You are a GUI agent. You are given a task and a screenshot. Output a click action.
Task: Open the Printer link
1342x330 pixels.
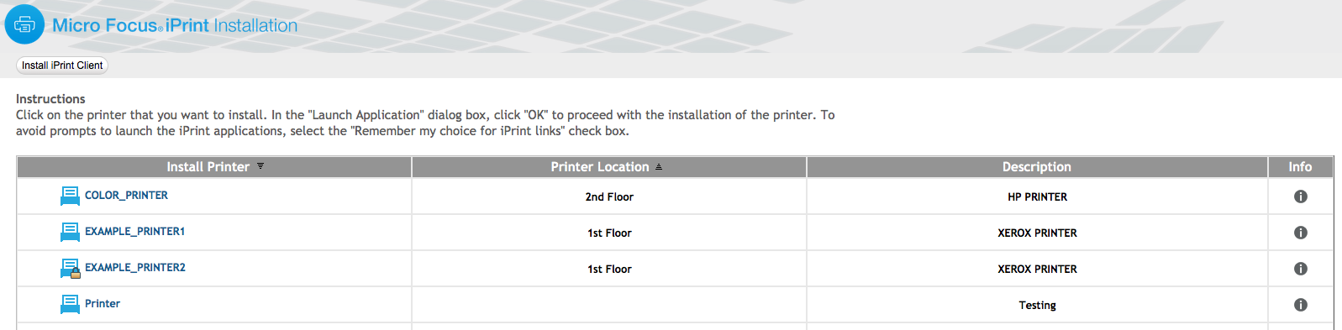point(103,303)
